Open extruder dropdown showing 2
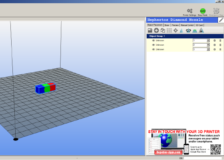224x160 pixels. point(201,45)
